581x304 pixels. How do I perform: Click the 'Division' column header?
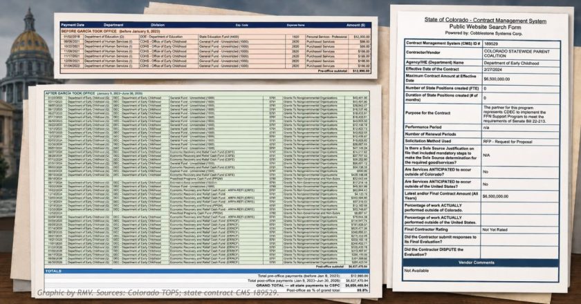[158, 25]
